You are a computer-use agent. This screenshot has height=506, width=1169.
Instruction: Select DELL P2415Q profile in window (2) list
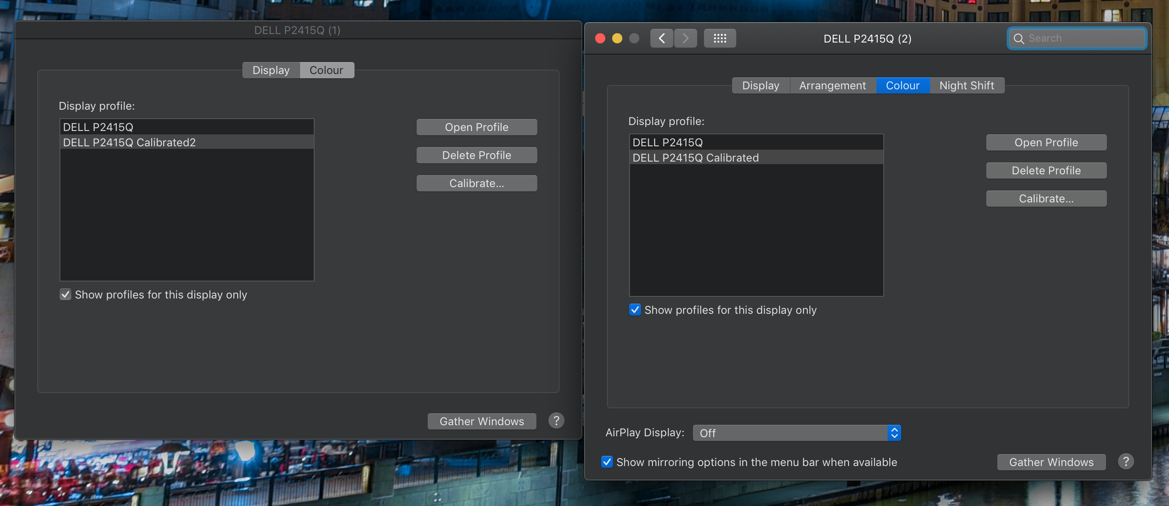coord(756,142)
